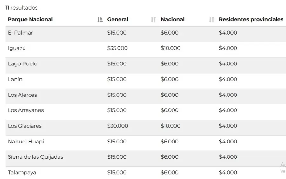286x179 pixels.
Task: Select the El Palmar park row
Action: point(20,33)
